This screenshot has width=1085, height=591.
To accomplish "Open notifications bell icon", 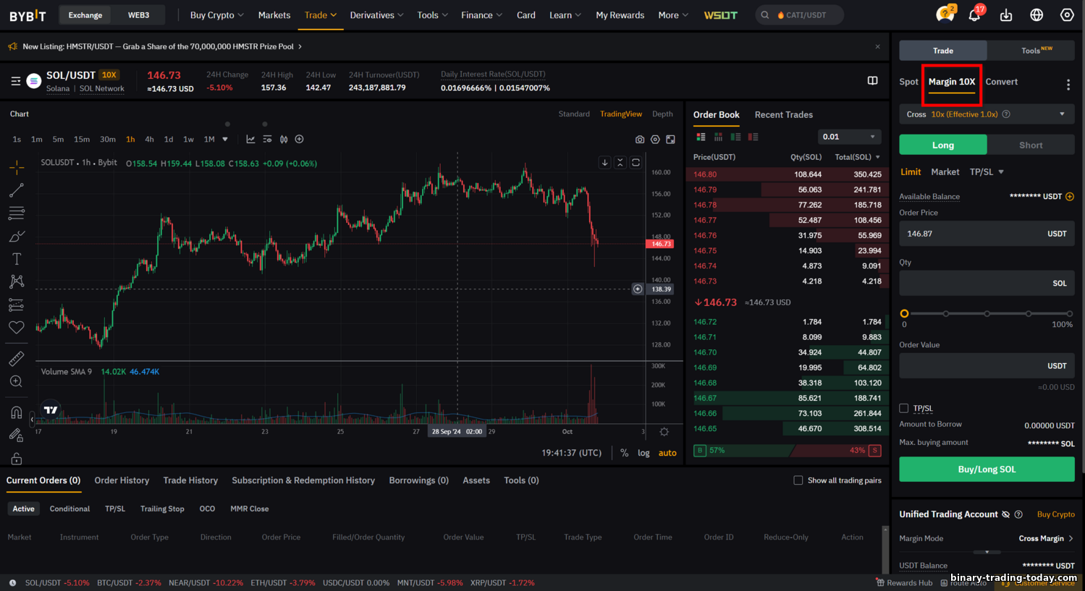I will tap(974, 15).
